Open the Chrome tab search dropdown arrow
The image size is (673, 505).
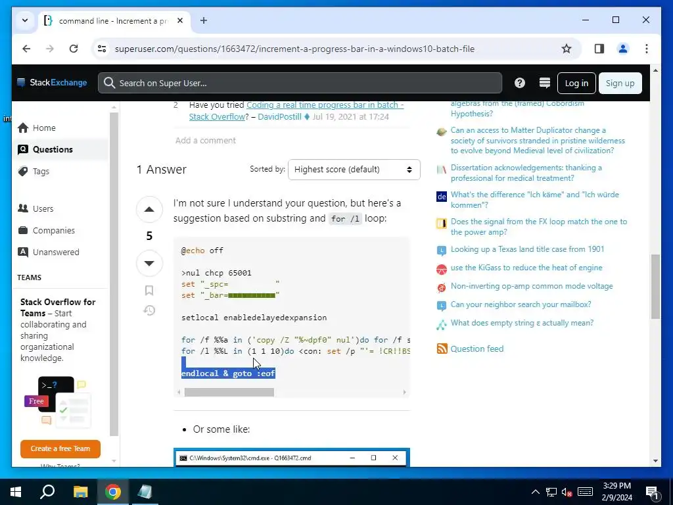point(25,20)
